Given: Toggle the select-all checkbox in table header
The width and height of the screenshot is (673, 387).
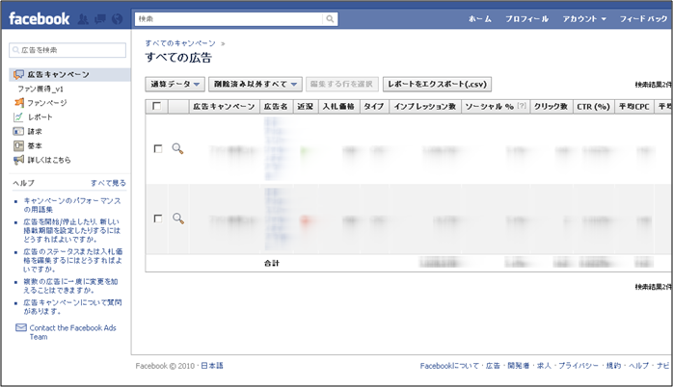Looking at the screenshot, I should coord(156,106).
